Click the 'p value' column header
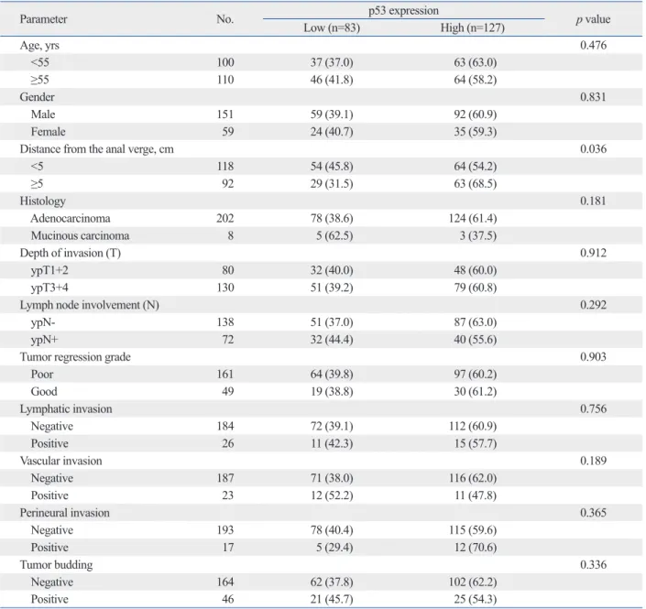Viewport: 646px width, 609px height. (x=593, y=19)
